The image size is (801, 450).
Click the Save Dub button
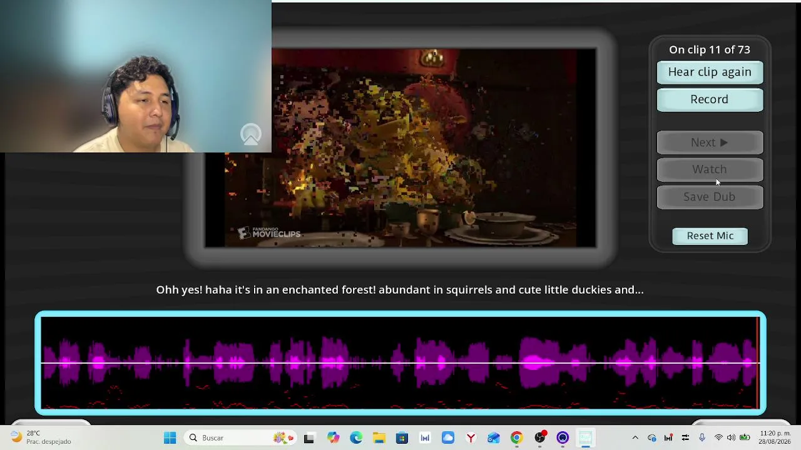coord(710,197)
